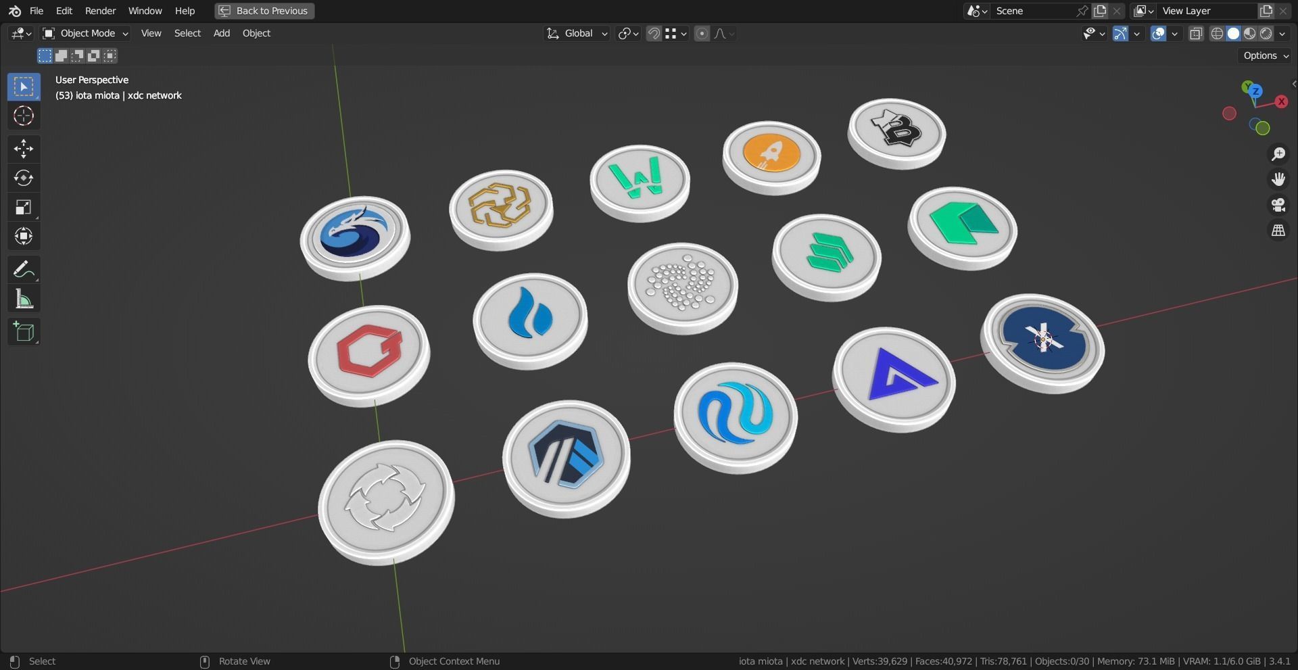This screenshot has height=670, width=1298.
Task: Open shading options dropdown arrow
Action: pos(1282,33)
